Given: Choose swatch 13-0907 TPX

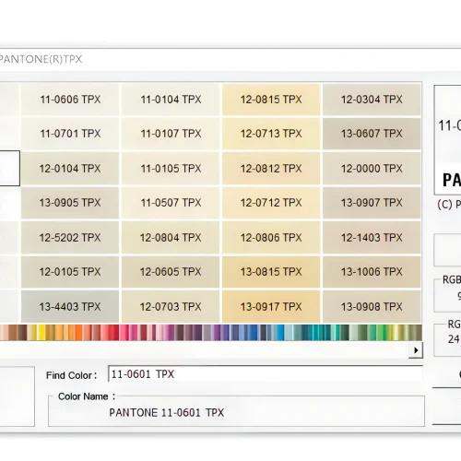Looking at the screenshot, I should (x=372, y=203).
